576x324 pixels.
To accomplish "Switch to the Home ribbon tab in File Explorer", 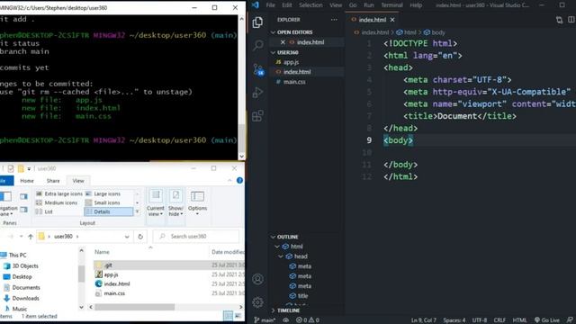I will coord(27,181).
